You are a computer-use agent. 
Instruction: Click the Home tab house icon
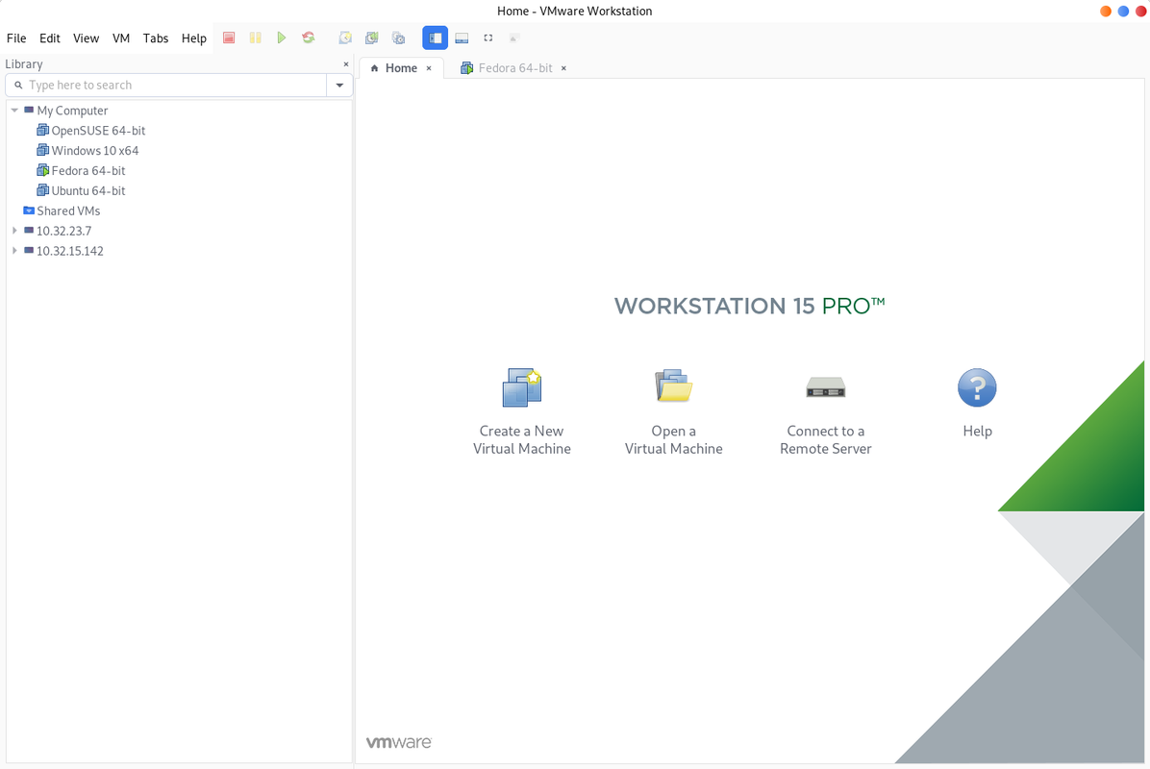(375, 68)
